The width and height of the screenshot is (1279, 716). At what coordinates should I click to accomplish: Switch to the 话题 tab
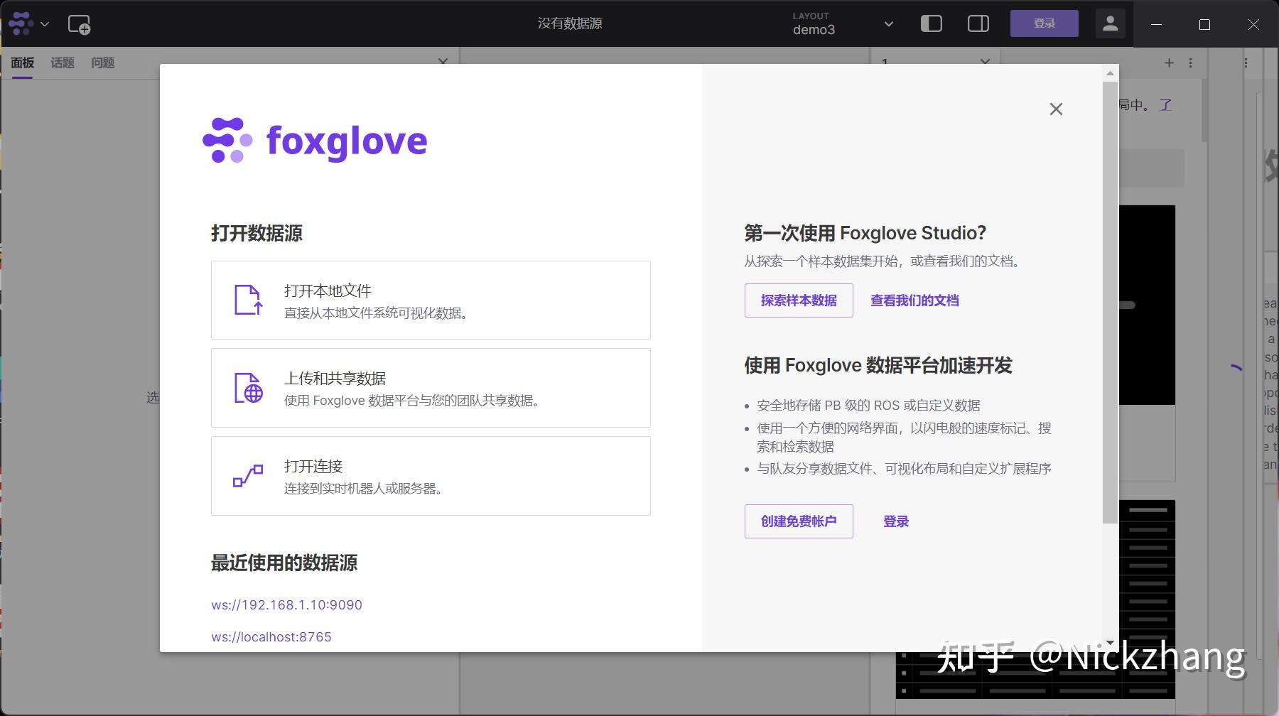(x=63, y=63)
